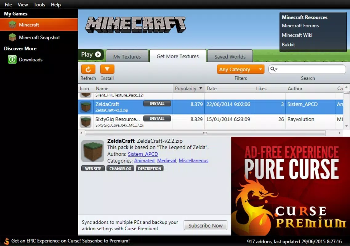Sort by the Name column header
This screenshot has width=350, height=246.
click(x=133, y=89)
